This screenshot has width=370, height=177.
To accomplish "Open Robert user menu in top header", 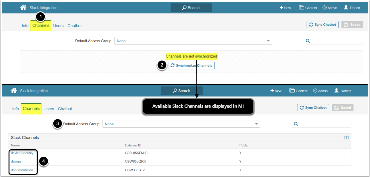I will 352,8.
